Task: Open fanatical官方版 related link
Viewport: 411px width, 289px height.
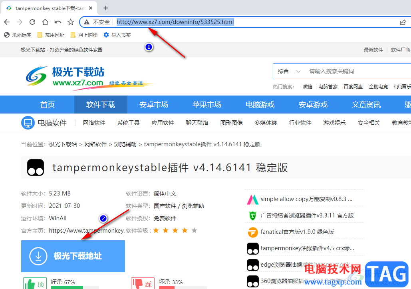Action: click(297, 232)
